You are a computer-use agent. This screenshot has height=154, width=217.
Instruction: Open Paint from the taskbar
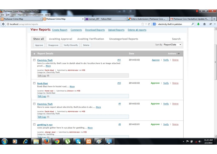coord(99,141)
